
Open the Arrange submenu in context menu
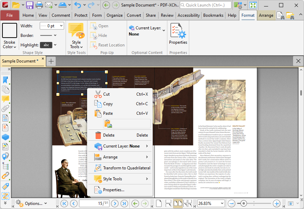tap(120, 157)
